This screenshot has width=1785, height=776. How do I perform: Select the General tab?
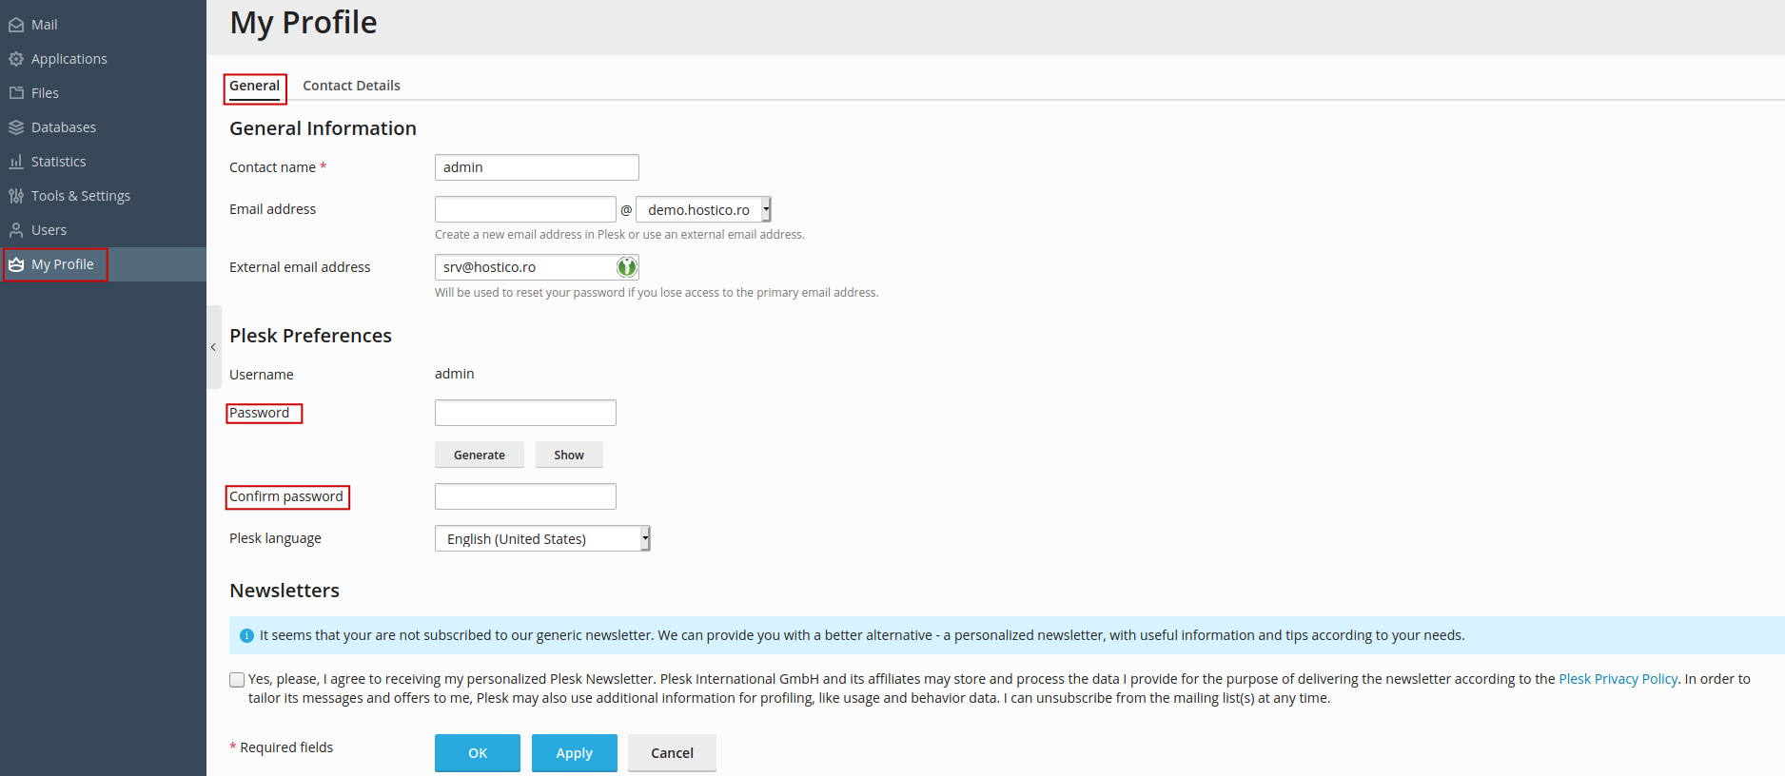click(254, 86)
